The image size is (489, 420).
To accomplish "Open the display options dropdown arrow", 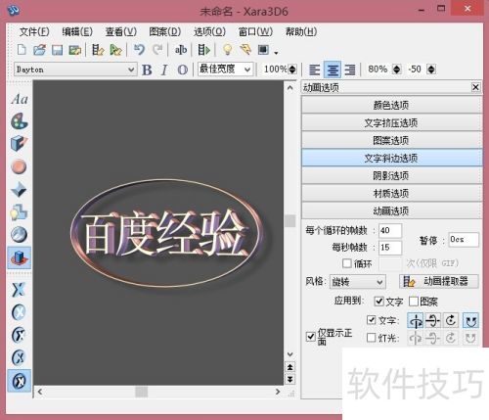I will 276,53.
